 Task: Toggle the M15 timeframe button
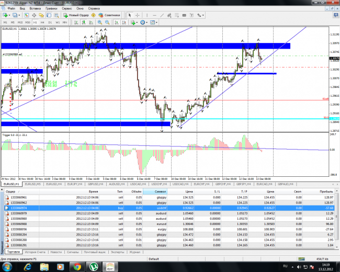pos(20,23)
